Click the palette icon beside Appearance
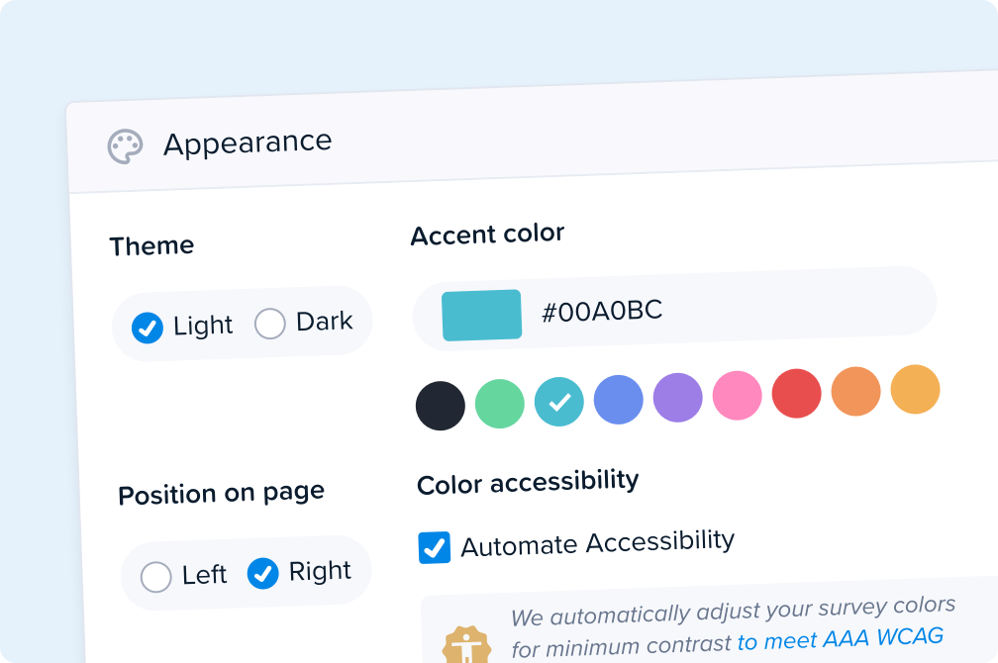998x663 pixels. click(x=125, y=146)
